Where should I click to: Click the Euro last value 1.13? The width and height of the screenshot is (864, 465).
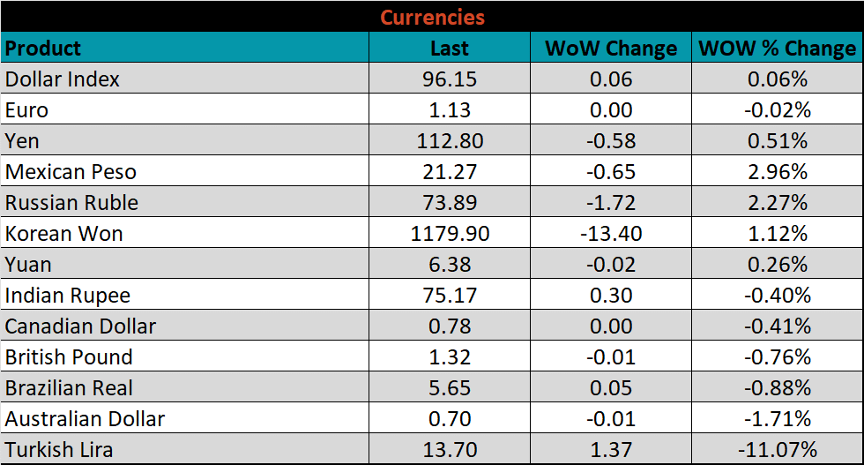(450, 110)
